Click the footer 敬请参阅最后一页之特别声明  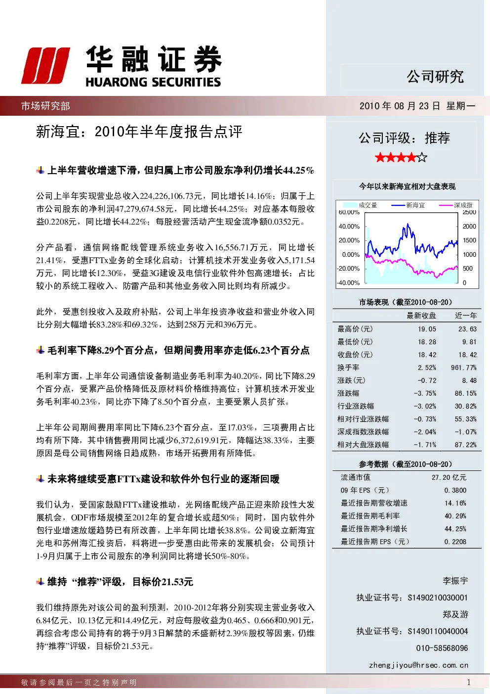(x=79, y=683)
